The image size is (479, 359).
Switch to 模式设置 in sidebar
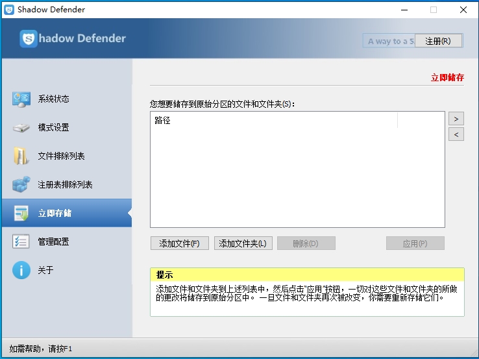67,127
